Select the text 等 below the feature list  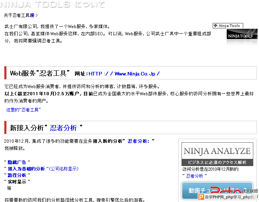coord(9,188)
